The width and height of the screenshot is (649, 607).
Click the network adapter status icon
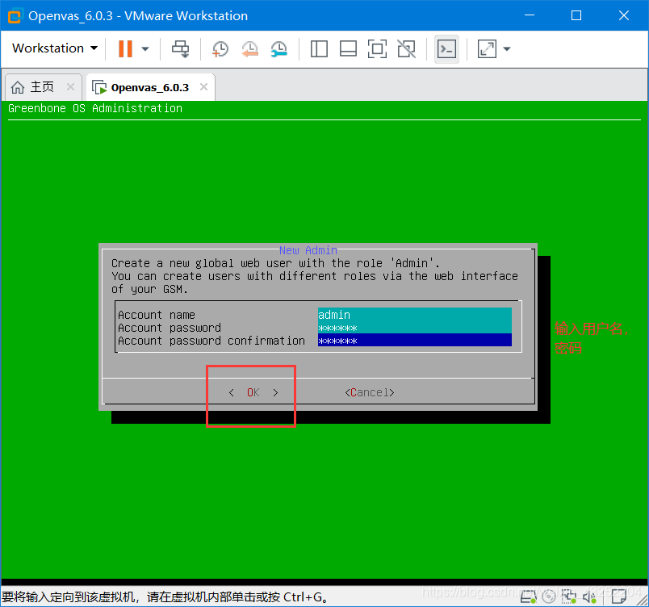tap(569, 597)
